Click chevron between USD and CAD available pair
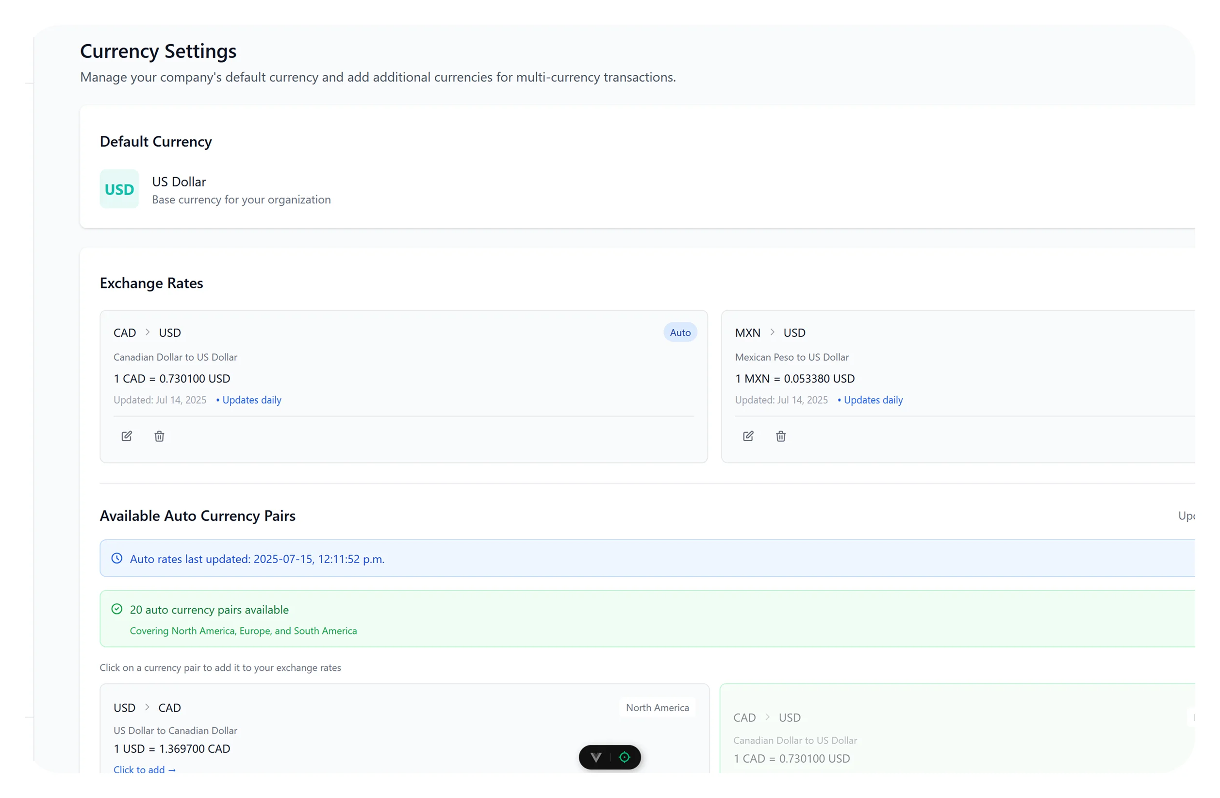Image resolution: width=1220 pixels, height=798 pixels. pyautogui.click(x=147, y=707)
